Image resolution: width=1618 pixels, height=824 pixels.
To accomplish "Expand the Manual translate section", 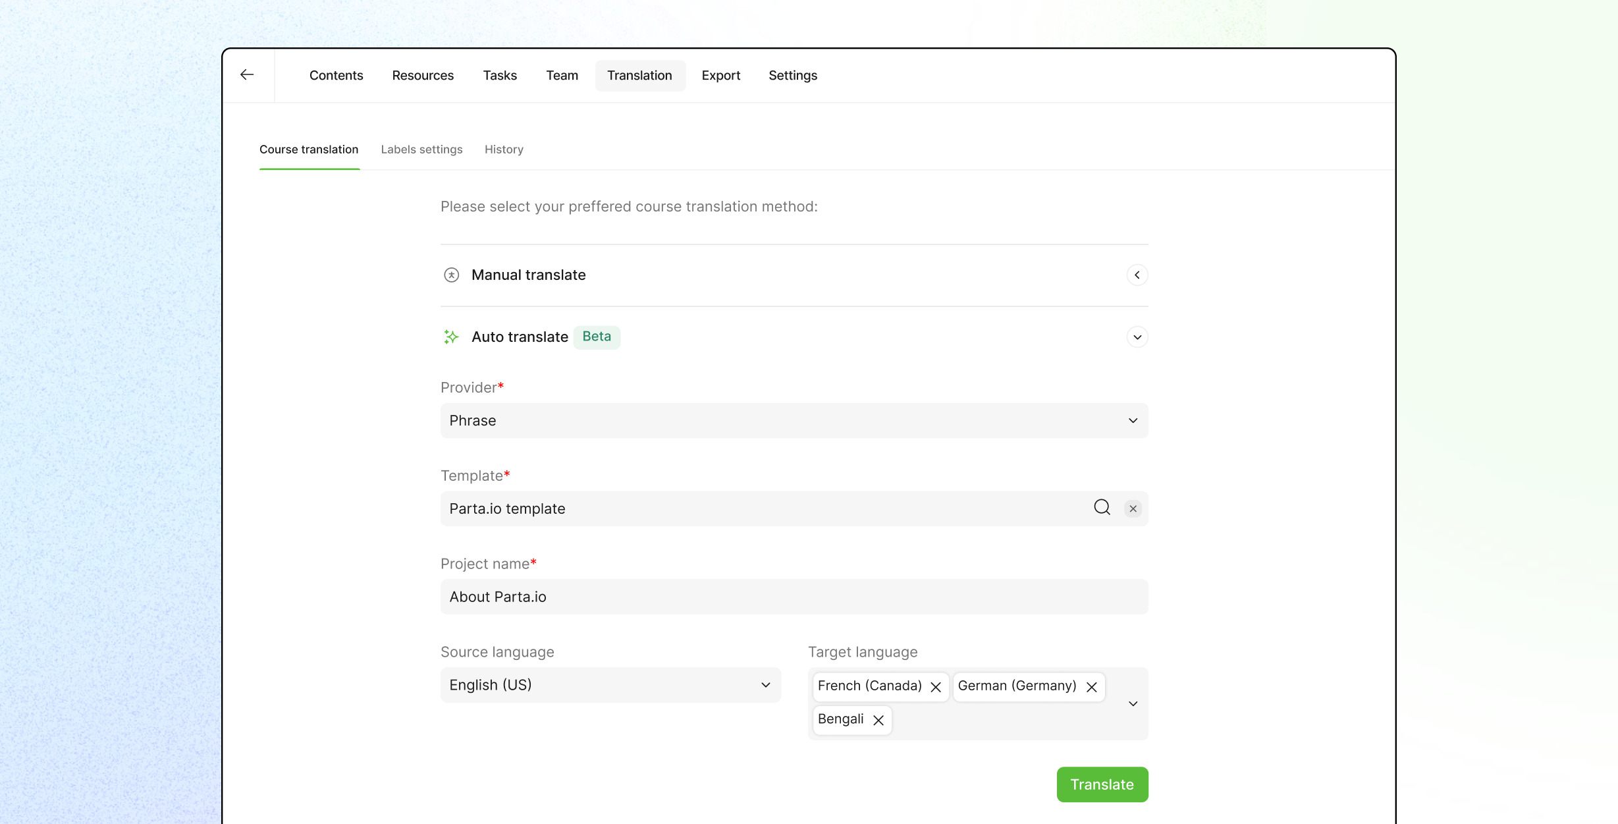I will [x=1137, y=275].
